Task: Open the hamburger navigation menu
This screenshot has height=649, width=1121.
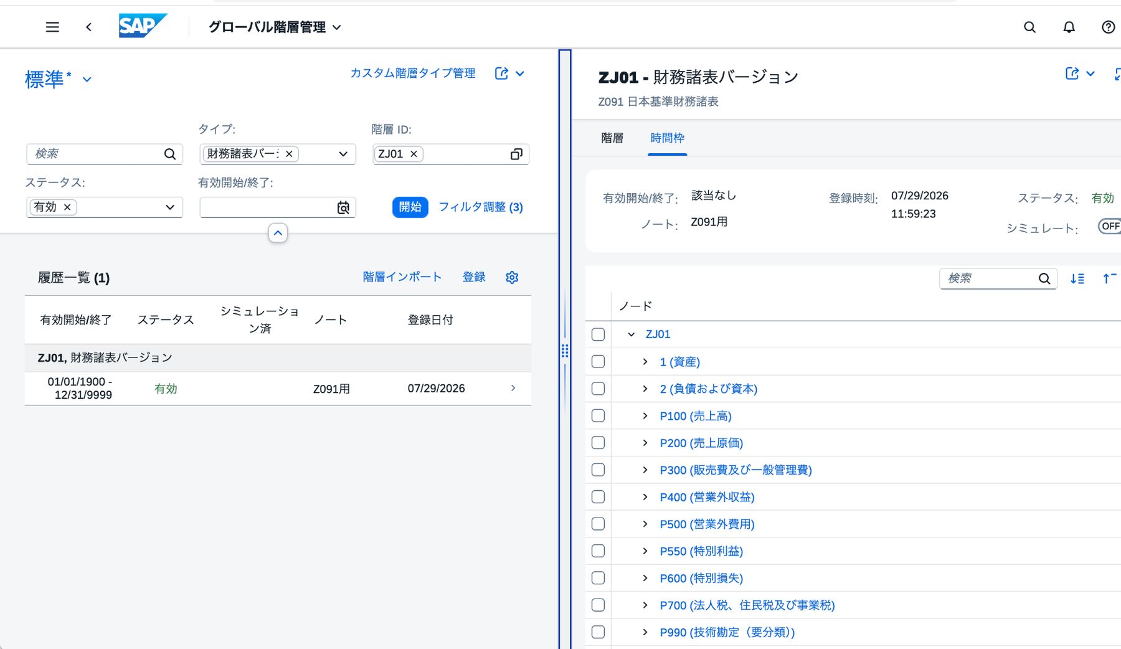Action: pos(52,27)
